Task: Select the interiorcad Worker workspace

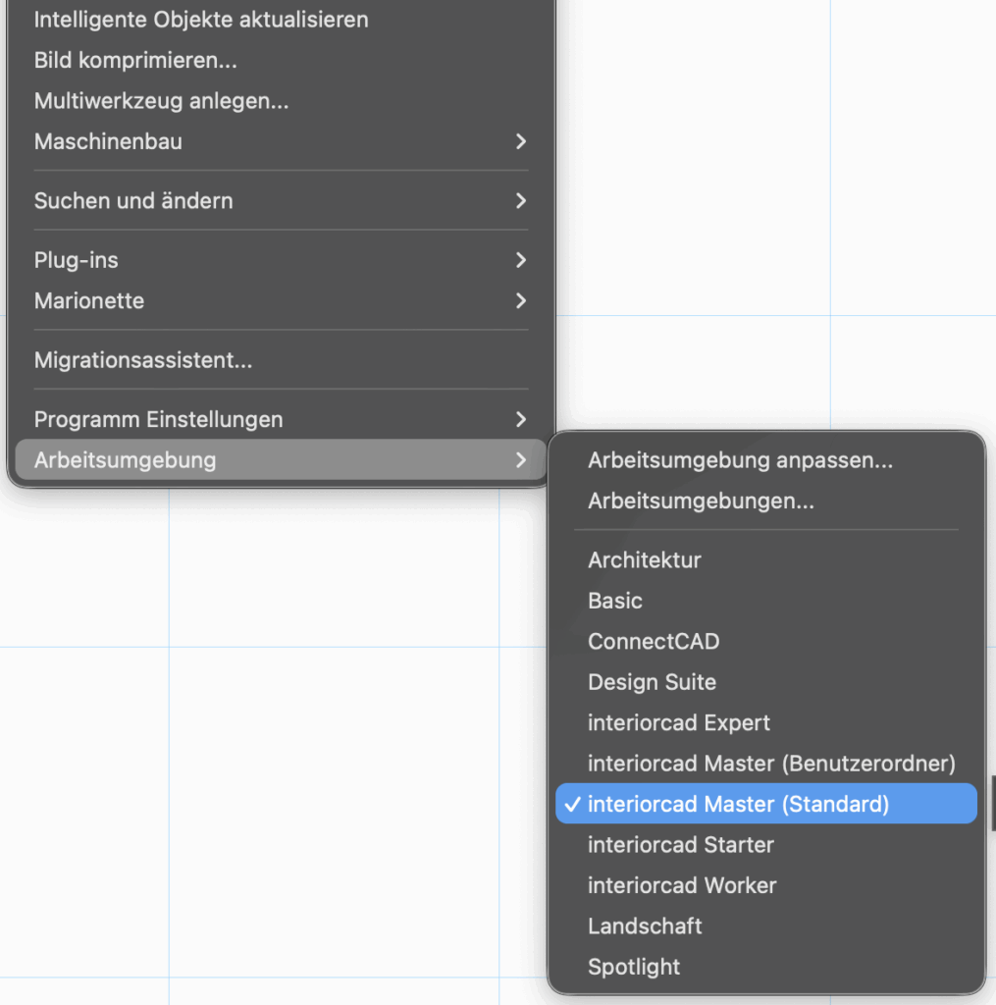Action: click(x=682, y=885)
